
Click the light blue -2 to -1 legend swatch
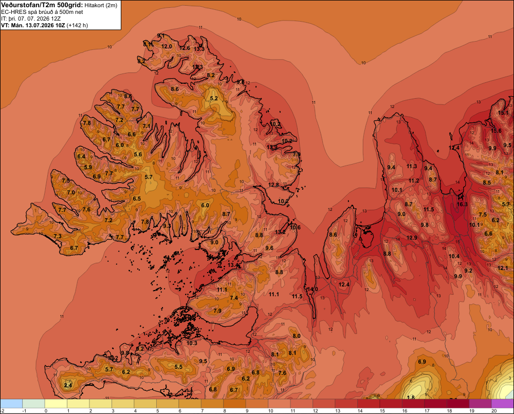[x=11, y=404]
